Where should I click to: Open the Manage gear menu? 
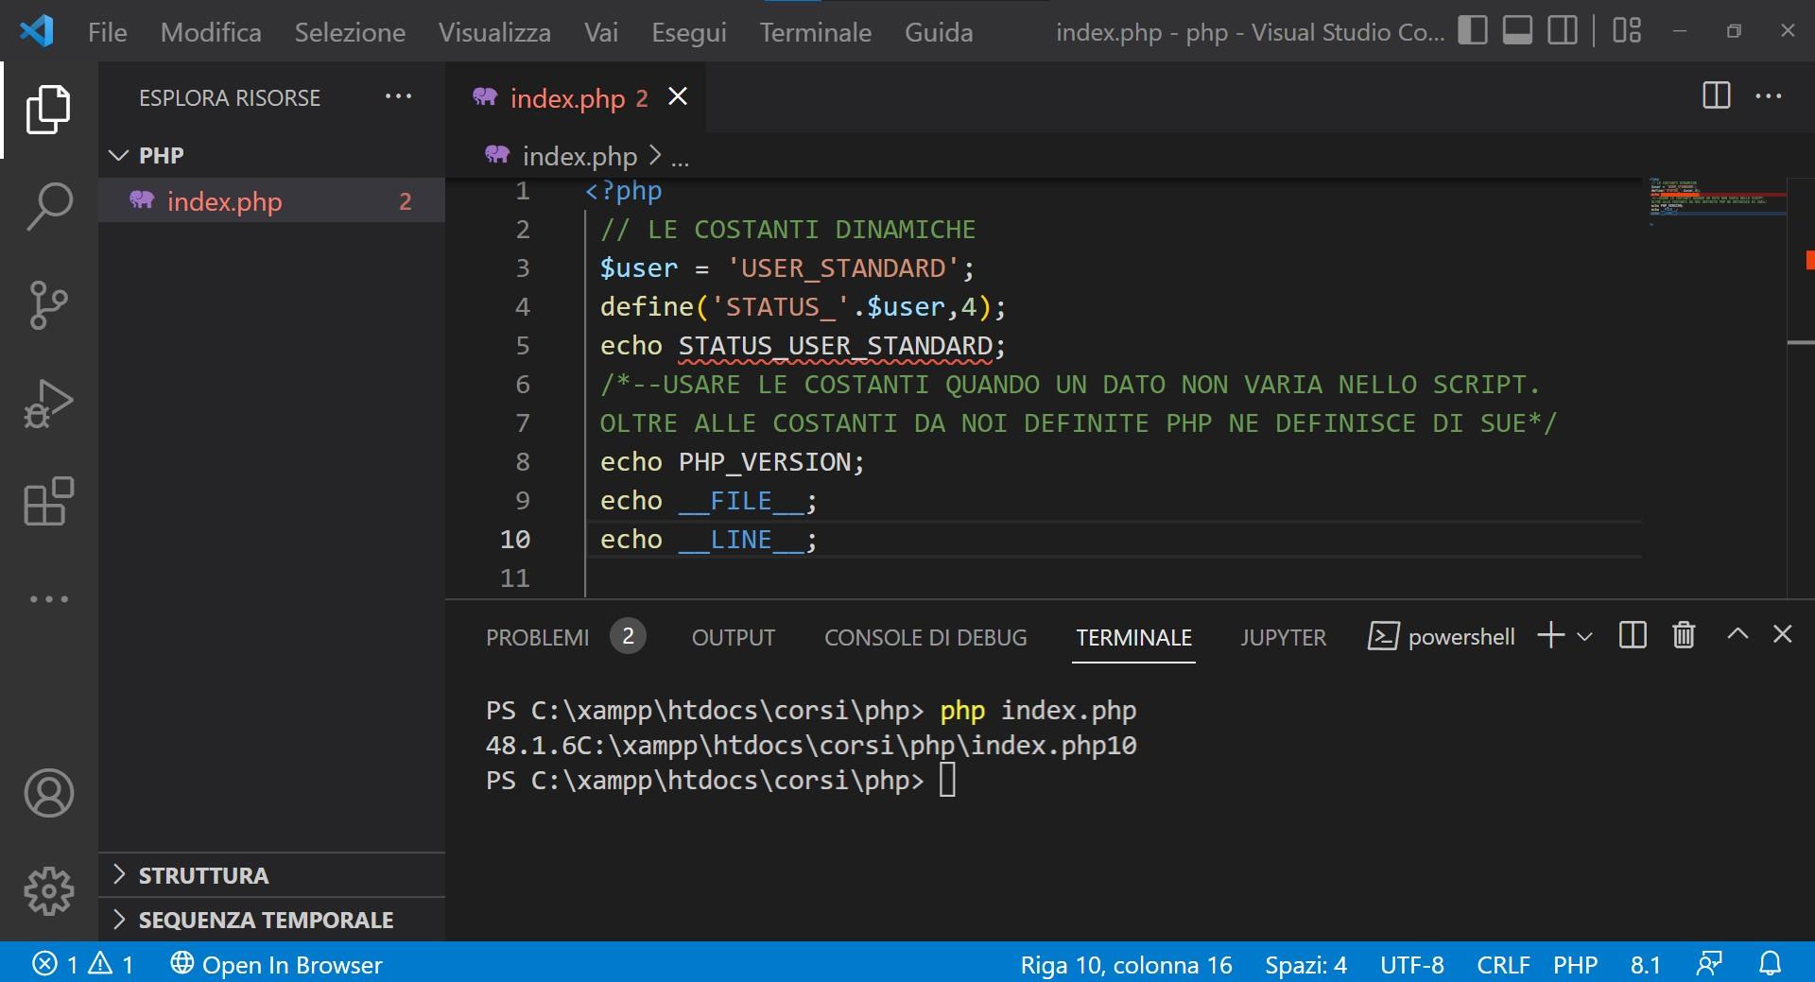tap(48, 891)
